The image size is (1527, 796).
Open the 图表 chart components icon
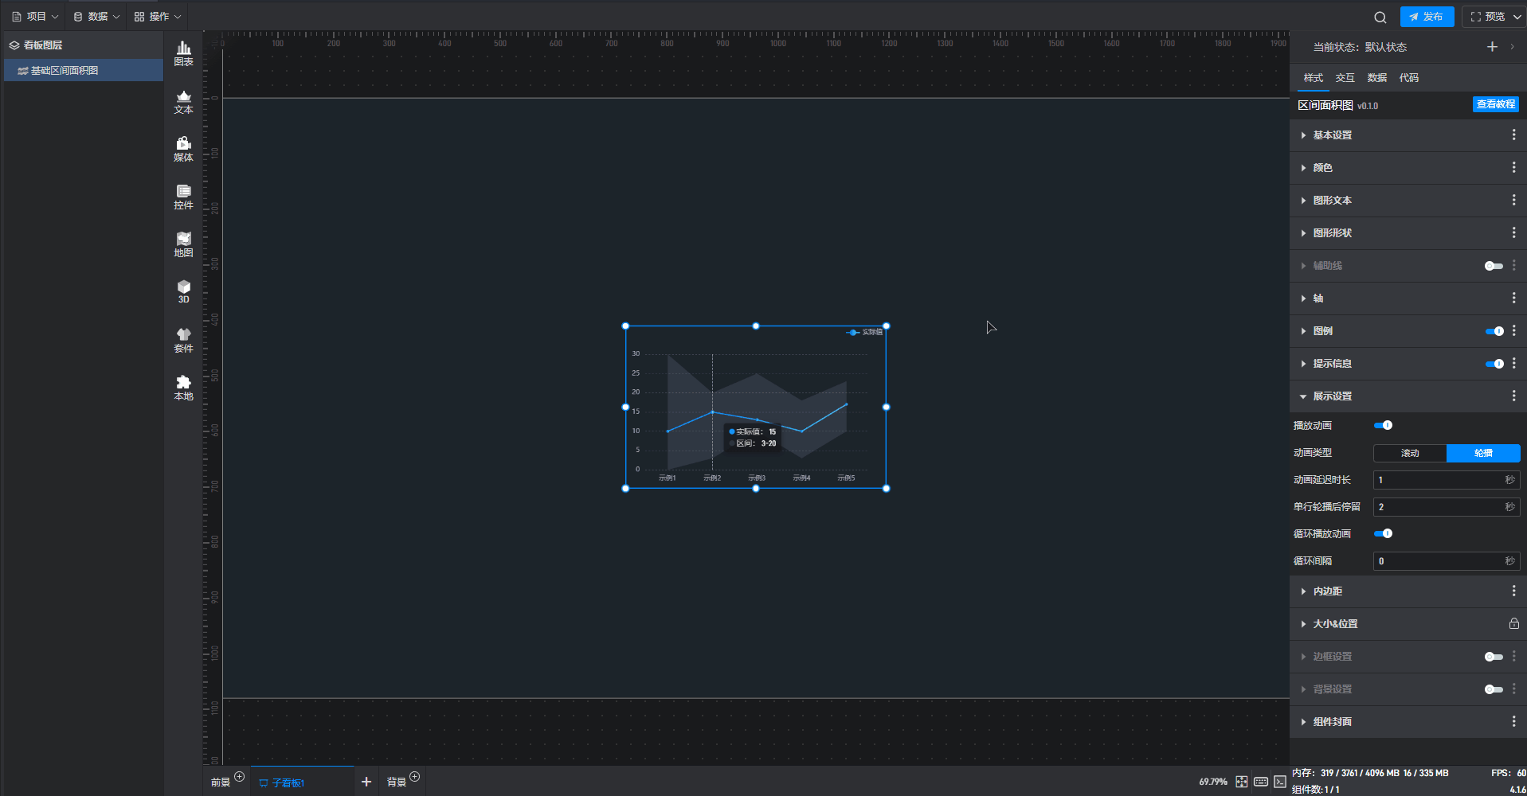(183, 53)
